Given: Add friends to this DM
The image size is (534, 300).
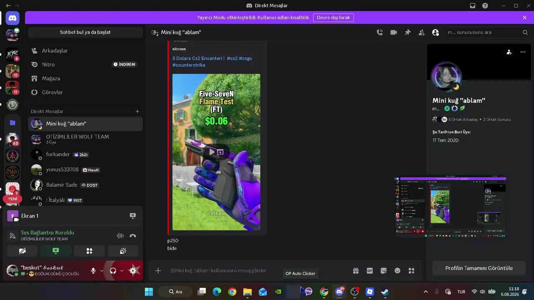Looking at the screenshot, I should [421, 32].
